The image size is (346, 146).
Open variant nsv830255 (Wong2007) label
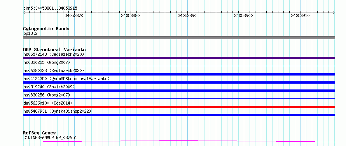pyautogui.click(x=47, y=63)
